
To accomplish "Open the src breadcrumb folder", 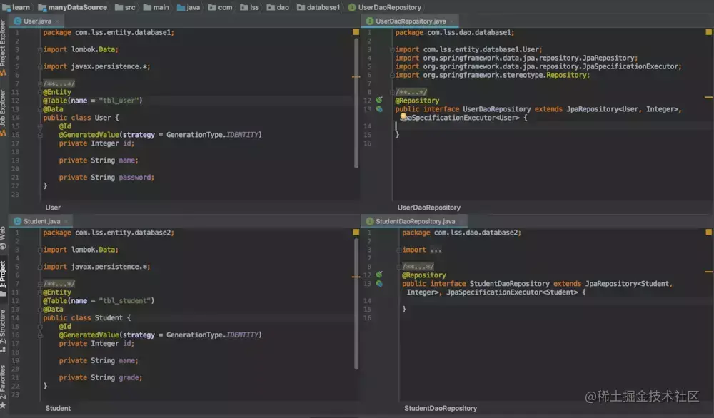I will [125, 7].
